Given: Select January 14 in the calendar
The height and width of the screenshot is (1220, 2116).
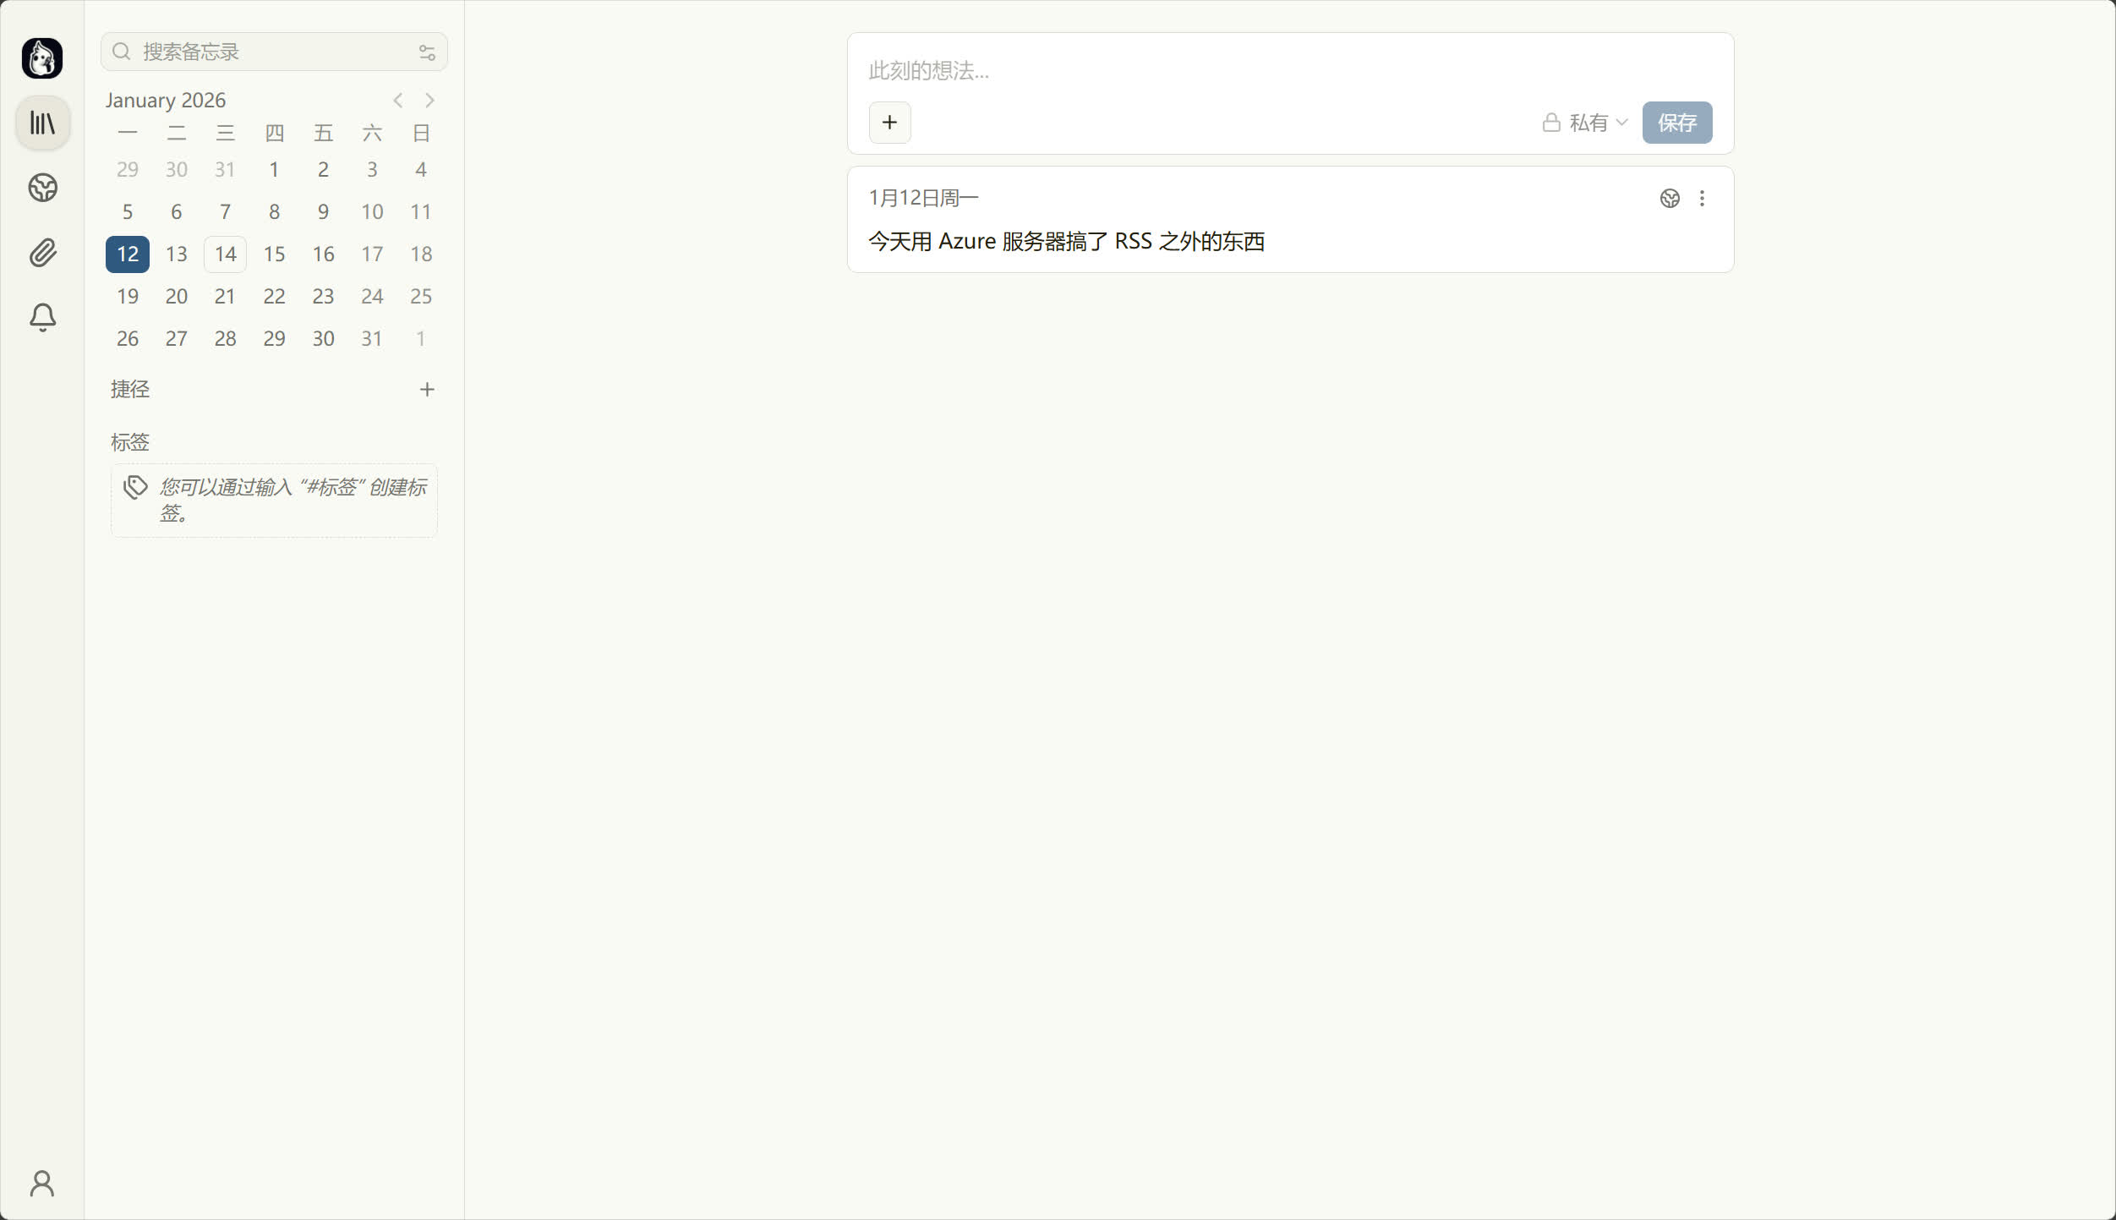Looking at the screenshot, I should coord(225,254).
